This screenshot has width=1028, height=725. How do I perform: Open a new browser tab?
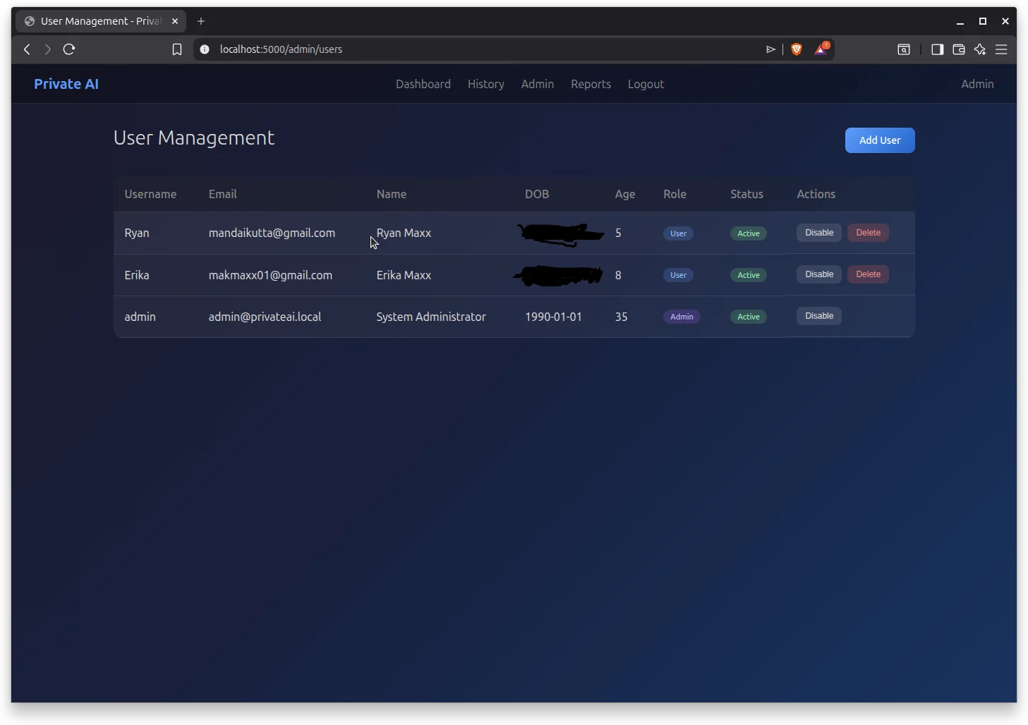coord(201,21)
